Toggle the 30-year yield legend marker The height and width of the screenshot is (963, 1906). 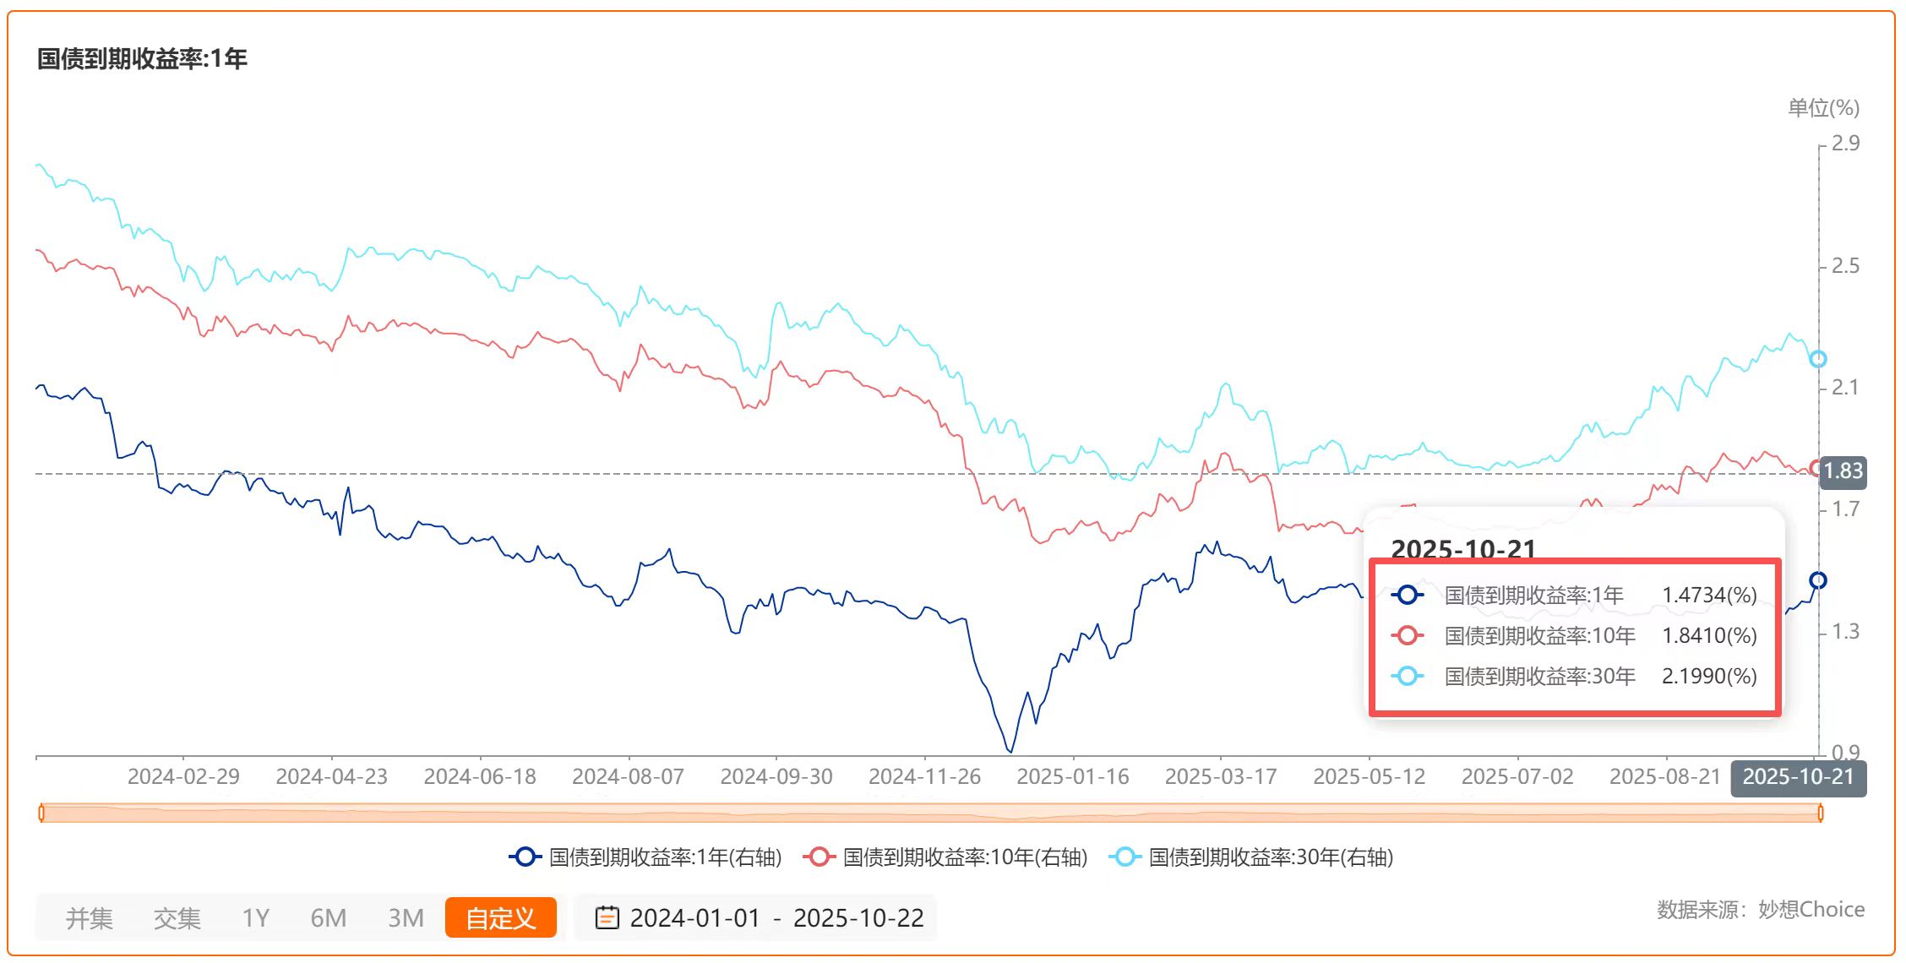pos(1125,857)
